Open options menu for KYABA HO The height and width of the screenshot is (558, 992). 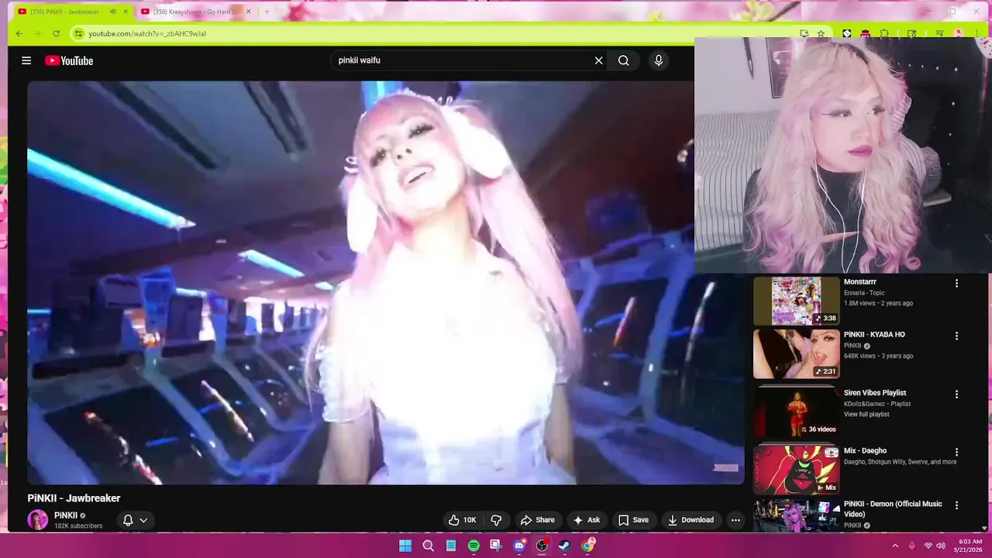[x=956, y=336]
